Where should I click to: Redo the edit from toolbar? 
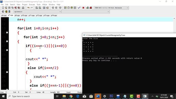point(32,8)
